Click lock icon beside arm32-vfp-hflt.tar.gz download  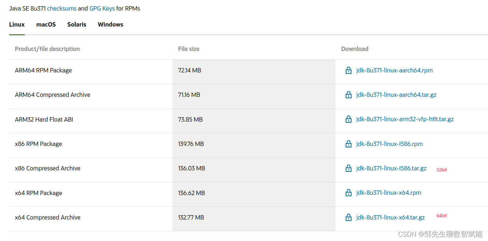(349, 119)
